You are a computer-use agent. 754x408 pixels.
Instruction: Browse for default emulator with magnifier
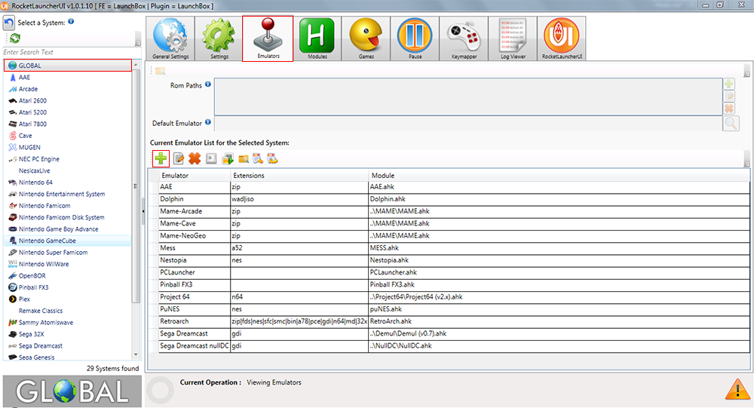click(731, 124)
